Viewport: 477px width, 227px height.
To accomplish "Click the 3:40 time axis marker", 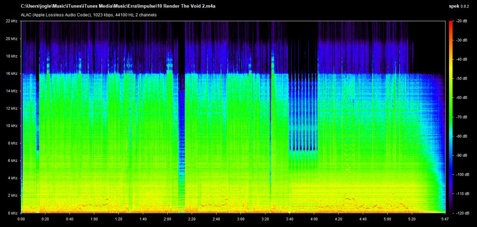I will coord(289,219).
